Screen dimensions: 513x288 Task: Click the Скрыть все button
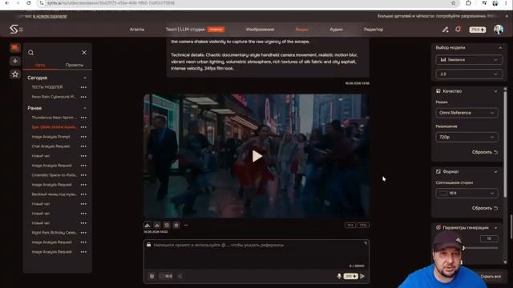[491, 276]
